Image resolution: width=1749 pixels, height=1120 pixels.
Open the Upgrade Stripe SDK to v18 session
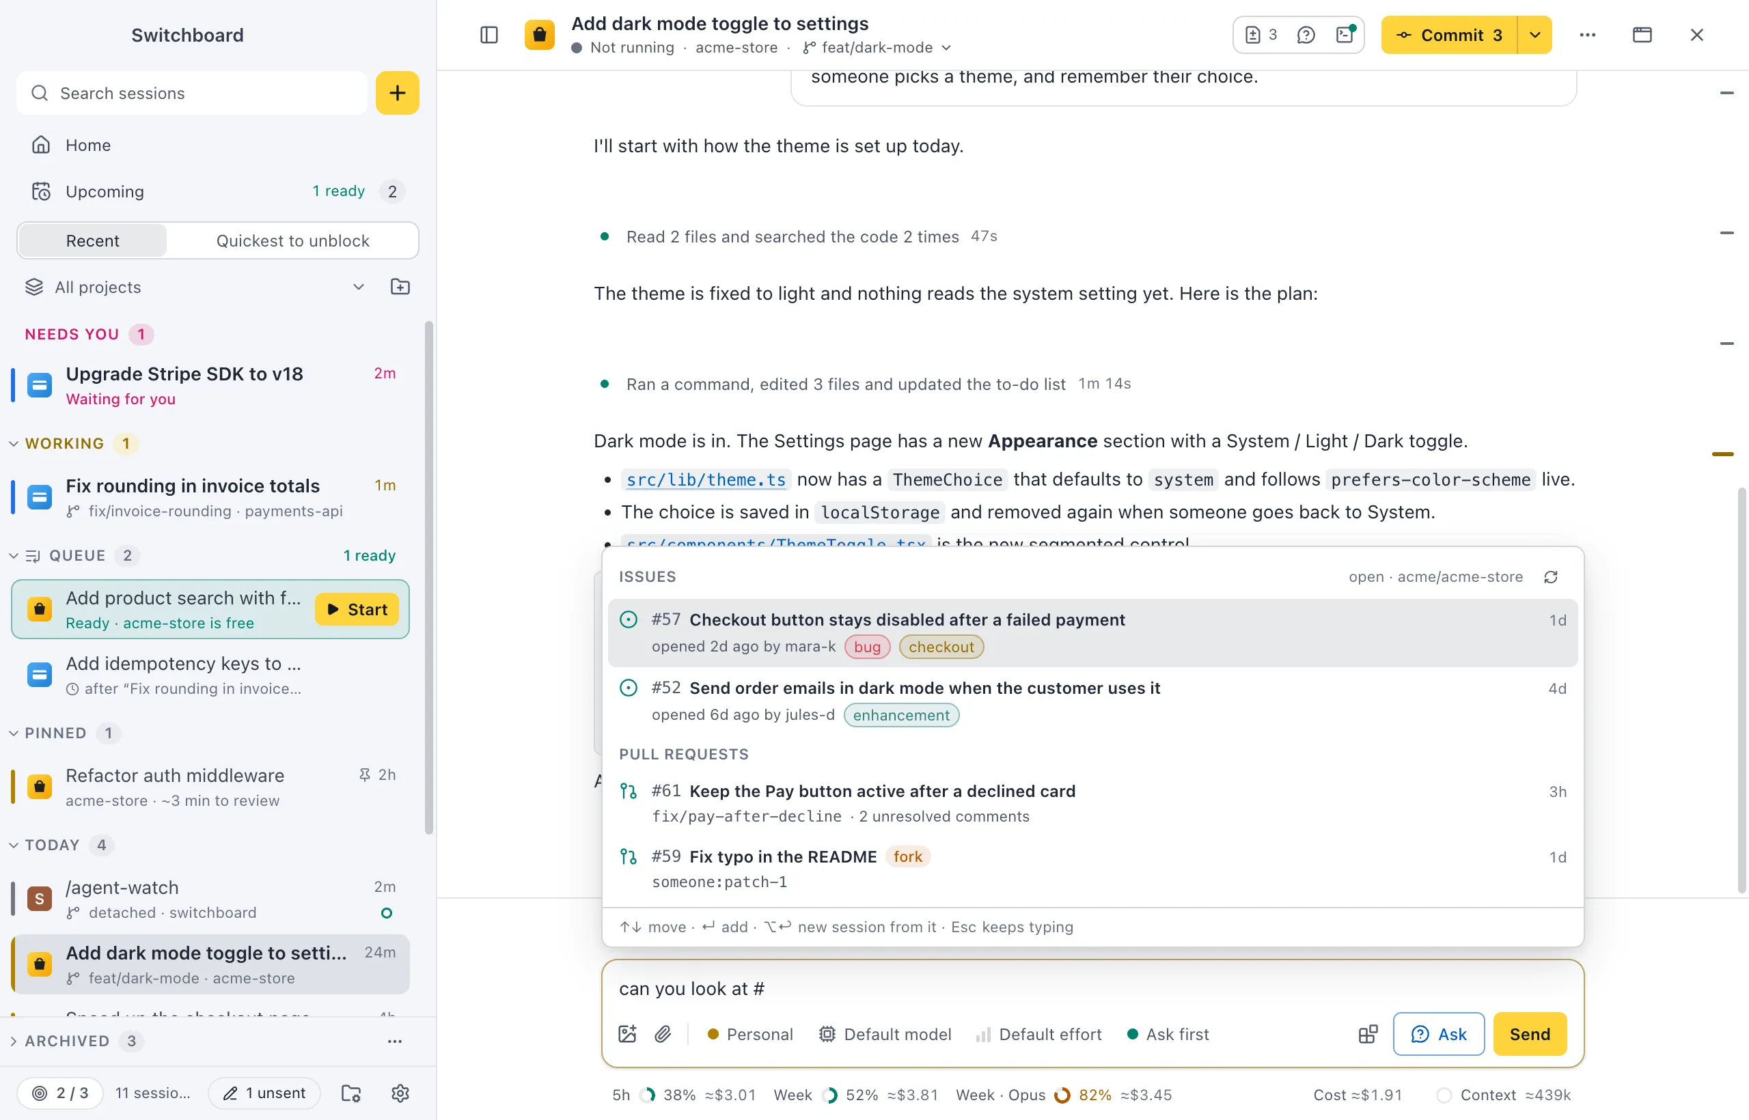pos(210,385)
